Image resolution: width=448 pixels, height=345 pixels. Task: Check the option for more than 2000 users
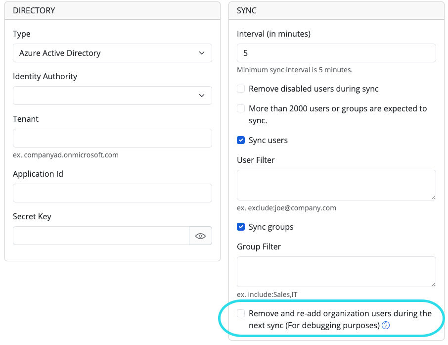point(241,108)
